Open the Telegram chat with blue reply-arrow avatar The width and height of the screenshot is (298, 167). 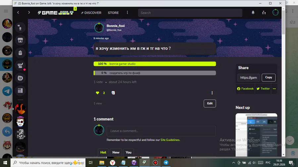click(7, 132)
